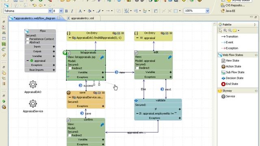Switch to the appraisalentry.xml tab
The image size is (260, 146).
pyautogui.click(x=82, y=18)
